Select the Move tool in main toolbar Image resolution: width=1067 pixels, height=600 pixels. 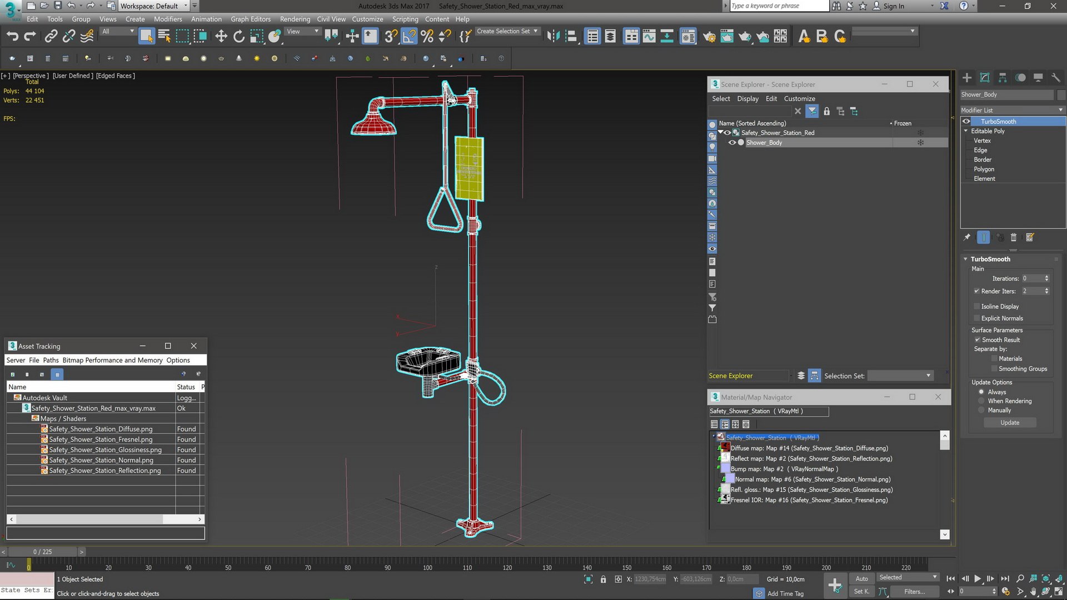coord(221,37)
